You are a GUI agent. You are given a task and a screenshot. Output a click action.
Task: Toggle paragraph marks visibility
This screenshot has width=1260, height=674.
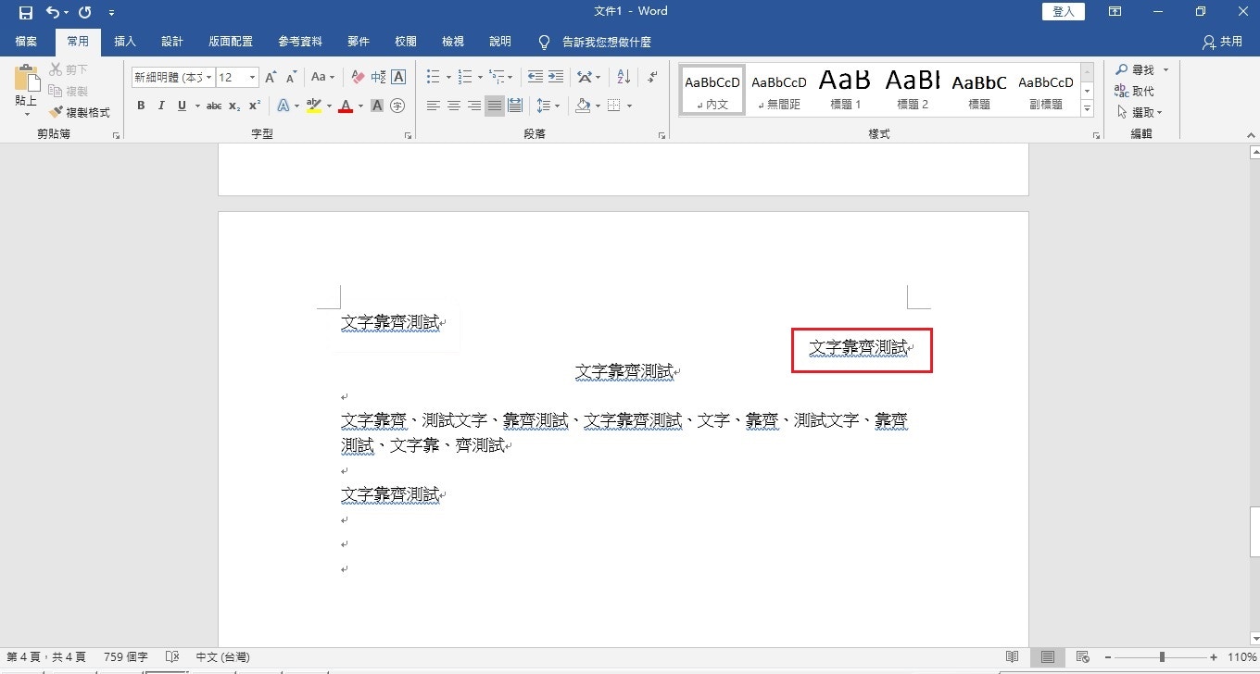click(x=651, y=77)
